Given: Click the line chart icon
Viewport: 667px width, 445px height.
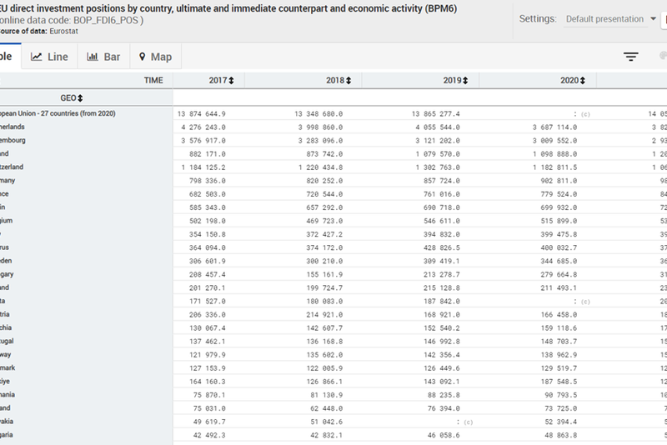Looking at the screenshot, I should (x=37, y=57).
